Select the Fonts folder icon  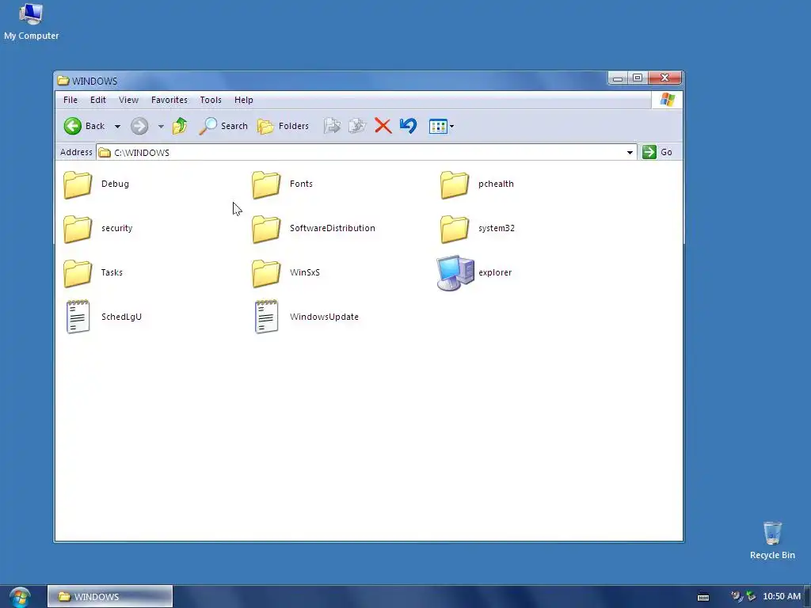[x=266, y=184]
